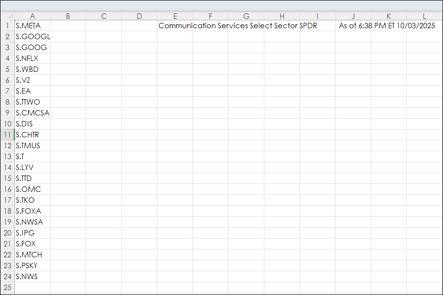Select the S.NFLX cell

(32, 59)
